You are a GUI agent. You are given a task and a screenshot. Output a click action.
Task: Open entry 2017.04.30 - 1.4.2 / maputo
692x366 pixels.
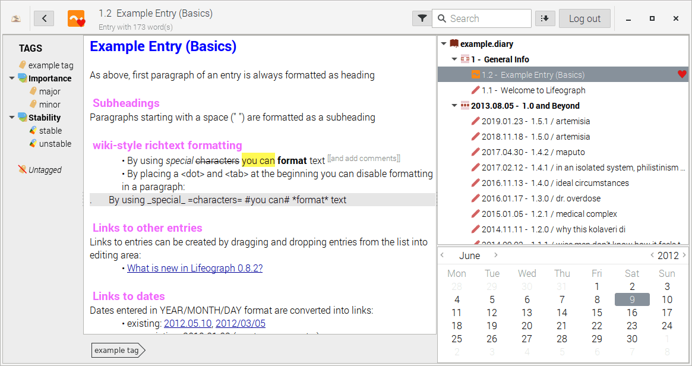tap(563, 152)
